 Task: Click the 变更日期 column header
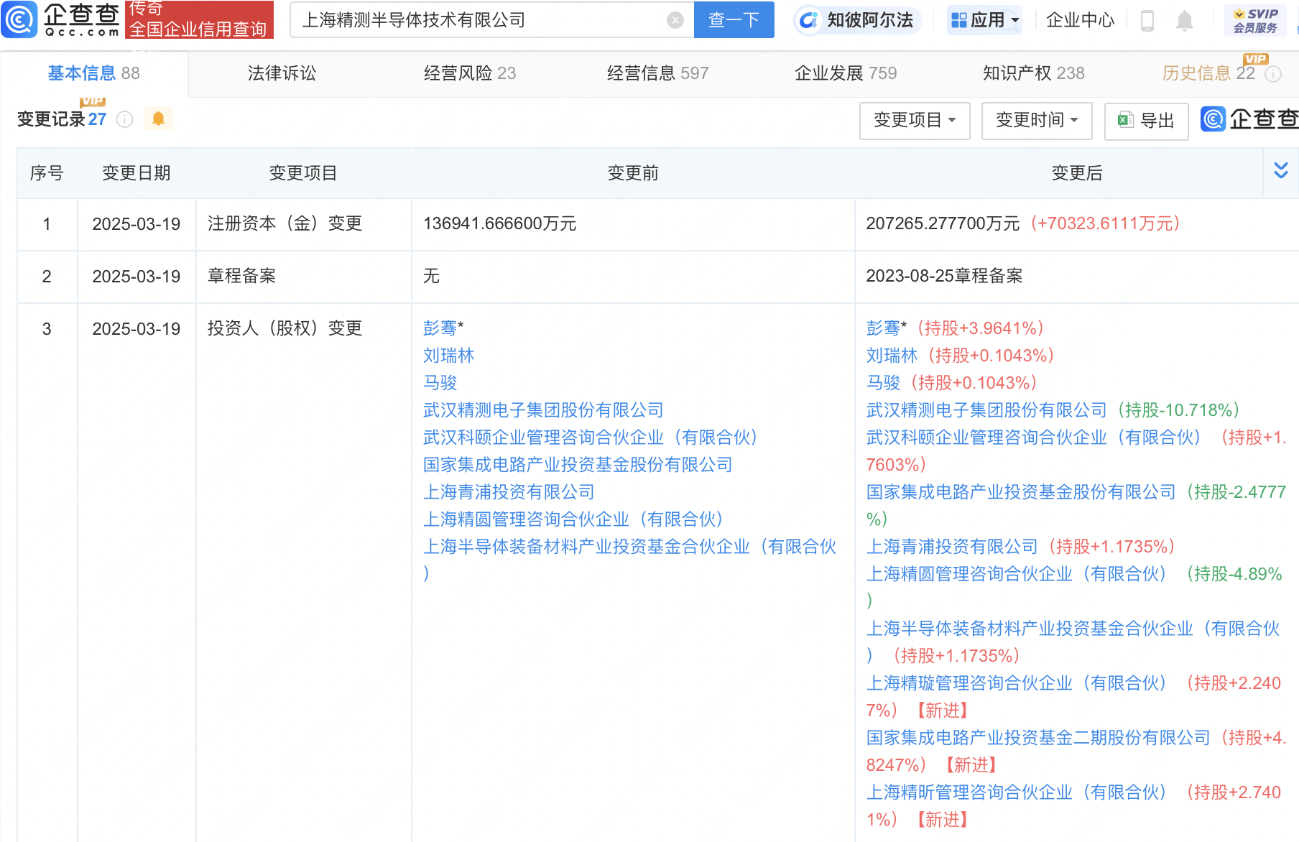137,173
